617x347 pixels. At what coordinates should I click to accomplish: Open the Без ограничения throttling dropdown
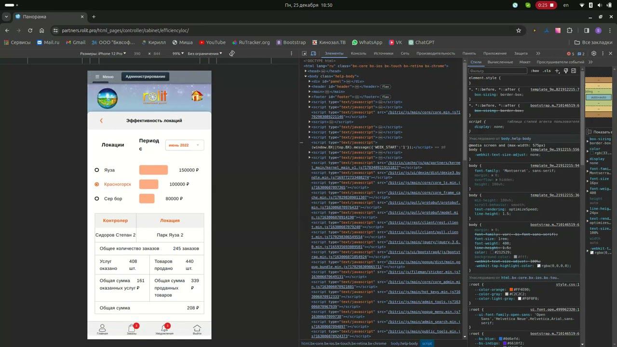[x=205, y=53]
